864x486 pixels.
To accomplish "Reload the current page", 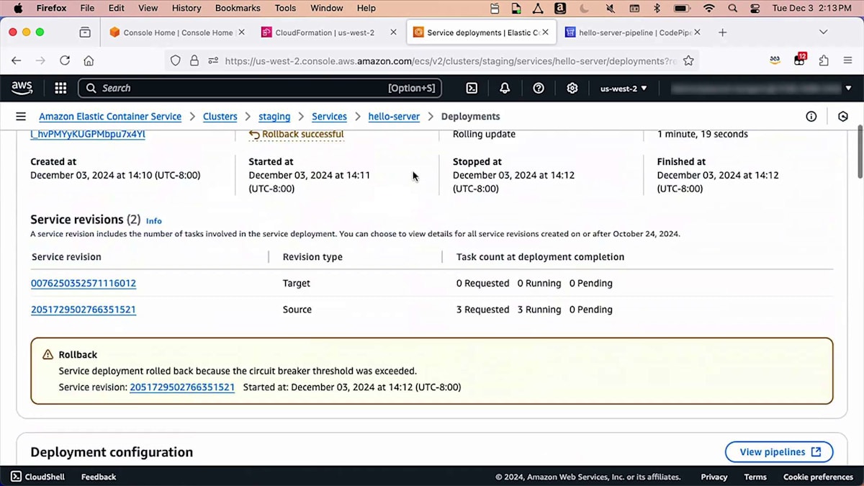I will (65, 60).
